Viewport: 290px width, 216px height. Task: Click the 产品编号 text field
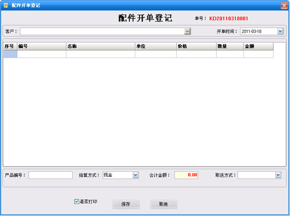[x=51, y=175]
